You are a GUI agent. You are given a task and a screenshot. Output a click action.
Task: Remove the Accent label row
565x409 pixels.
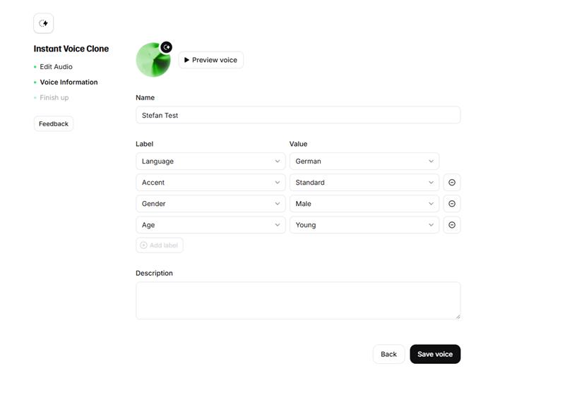[452, 183]
